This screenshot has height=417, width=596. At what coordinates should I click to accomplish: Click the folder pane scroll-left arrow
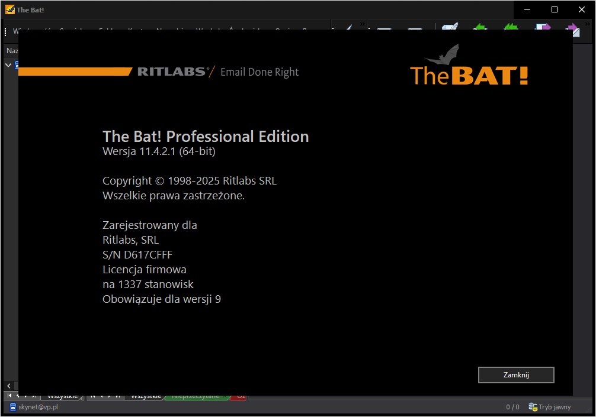click(9, 386)
